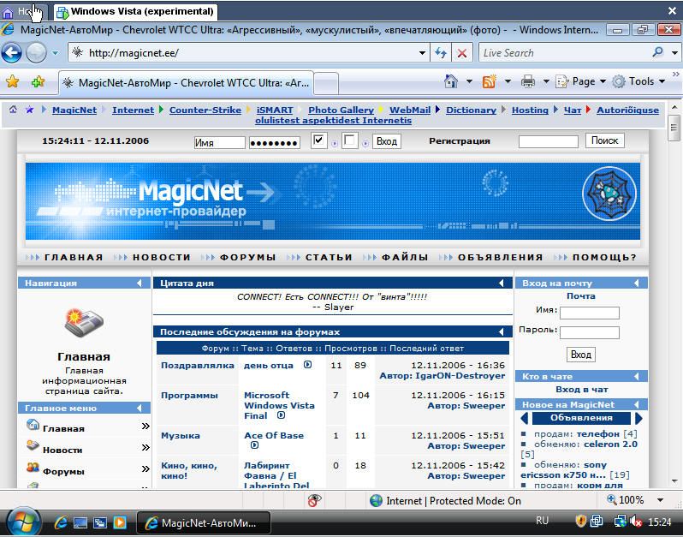Viewport: 683px width, 537px height.
Task: Open Favorites Center star icon
Action: pyautogui.click(x=13, y=81)
